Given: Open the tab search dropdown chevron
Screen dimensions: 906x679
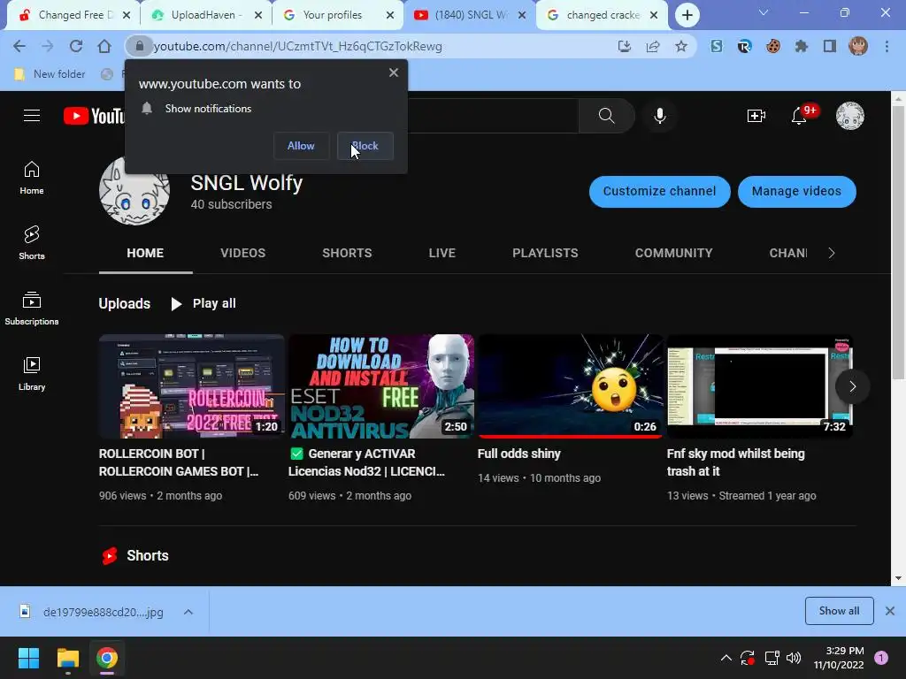Looking at the screenshot, I should coord(764,12).
